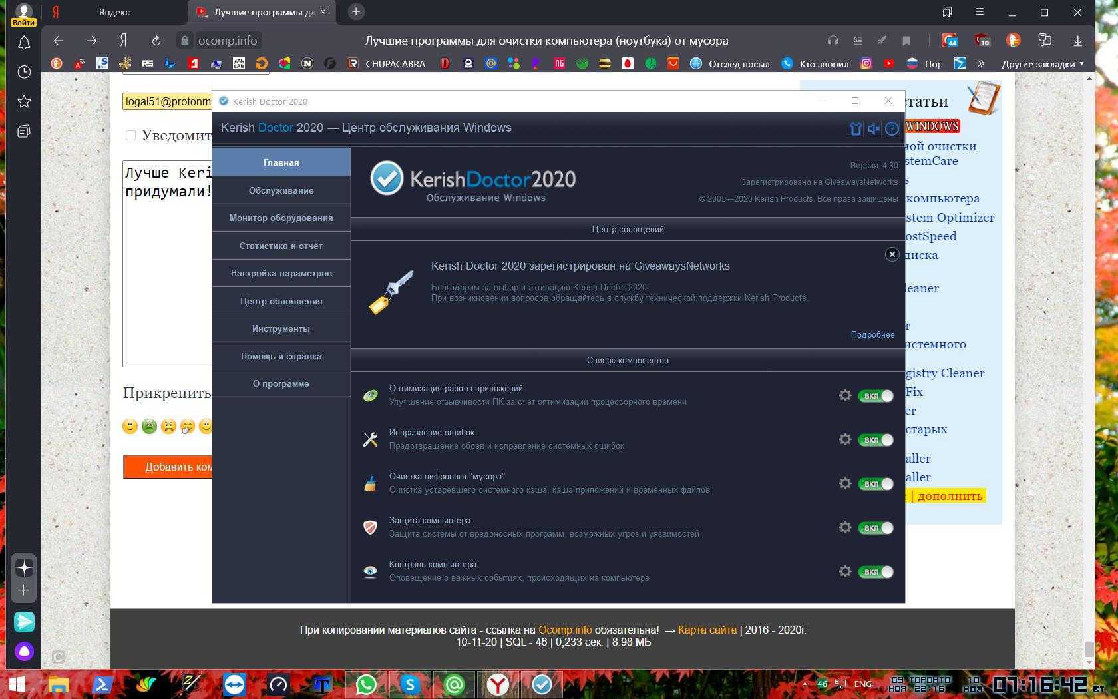Toggle Очистка цифрового мусора switch
Screen dimensions: 1118x699
(876, 483)
